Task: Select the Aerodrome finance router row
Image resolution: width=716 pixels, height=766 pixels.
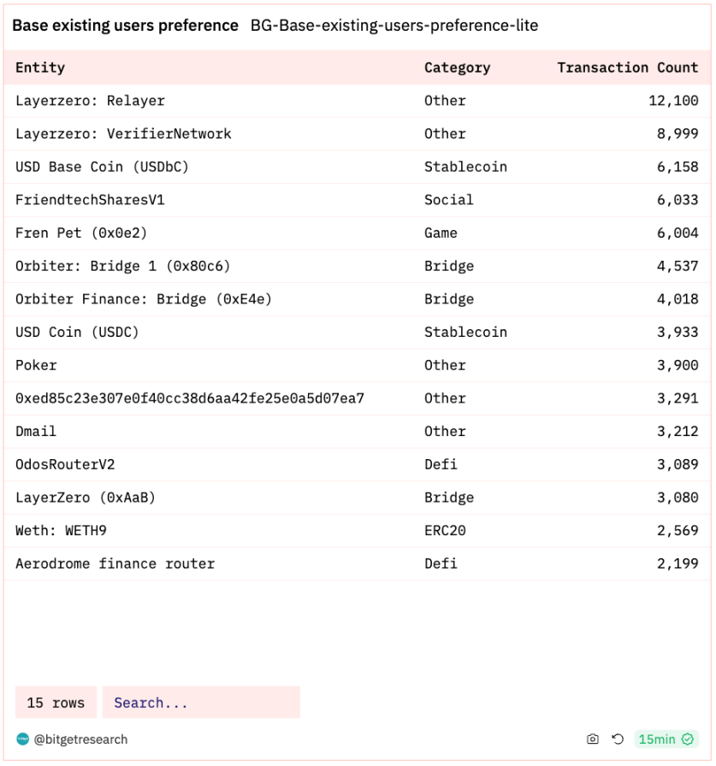Action: (358, 563)
